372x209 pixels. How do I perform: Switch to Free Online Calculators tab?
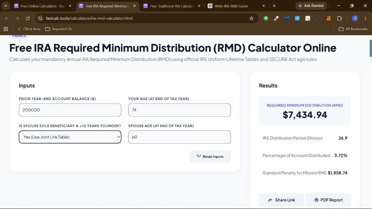click(x=43, y=6)
